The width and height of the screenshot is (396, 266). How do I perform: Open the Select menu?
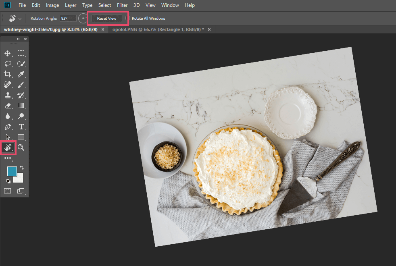click(x=104, y=5)
